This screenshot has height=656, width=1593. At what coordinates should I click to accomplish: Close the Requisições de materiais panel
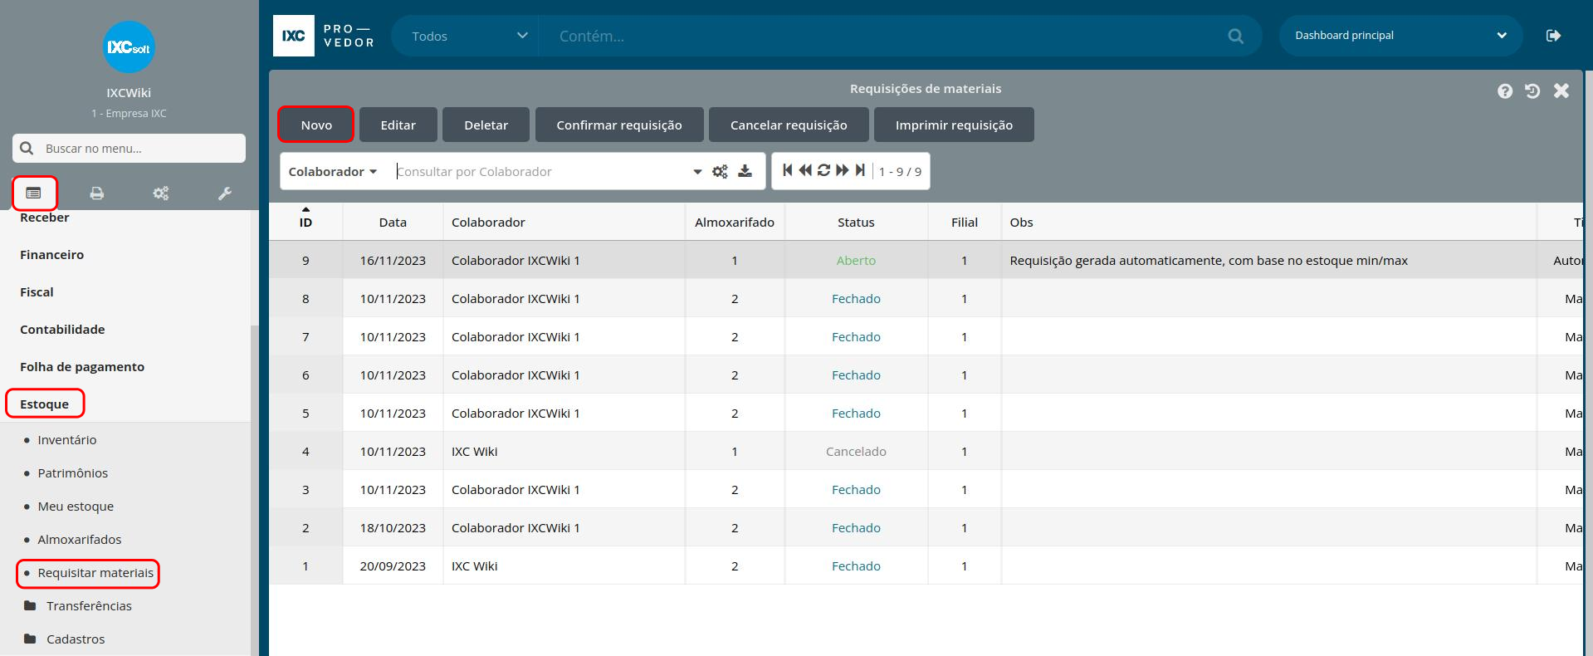(1561, 91)
